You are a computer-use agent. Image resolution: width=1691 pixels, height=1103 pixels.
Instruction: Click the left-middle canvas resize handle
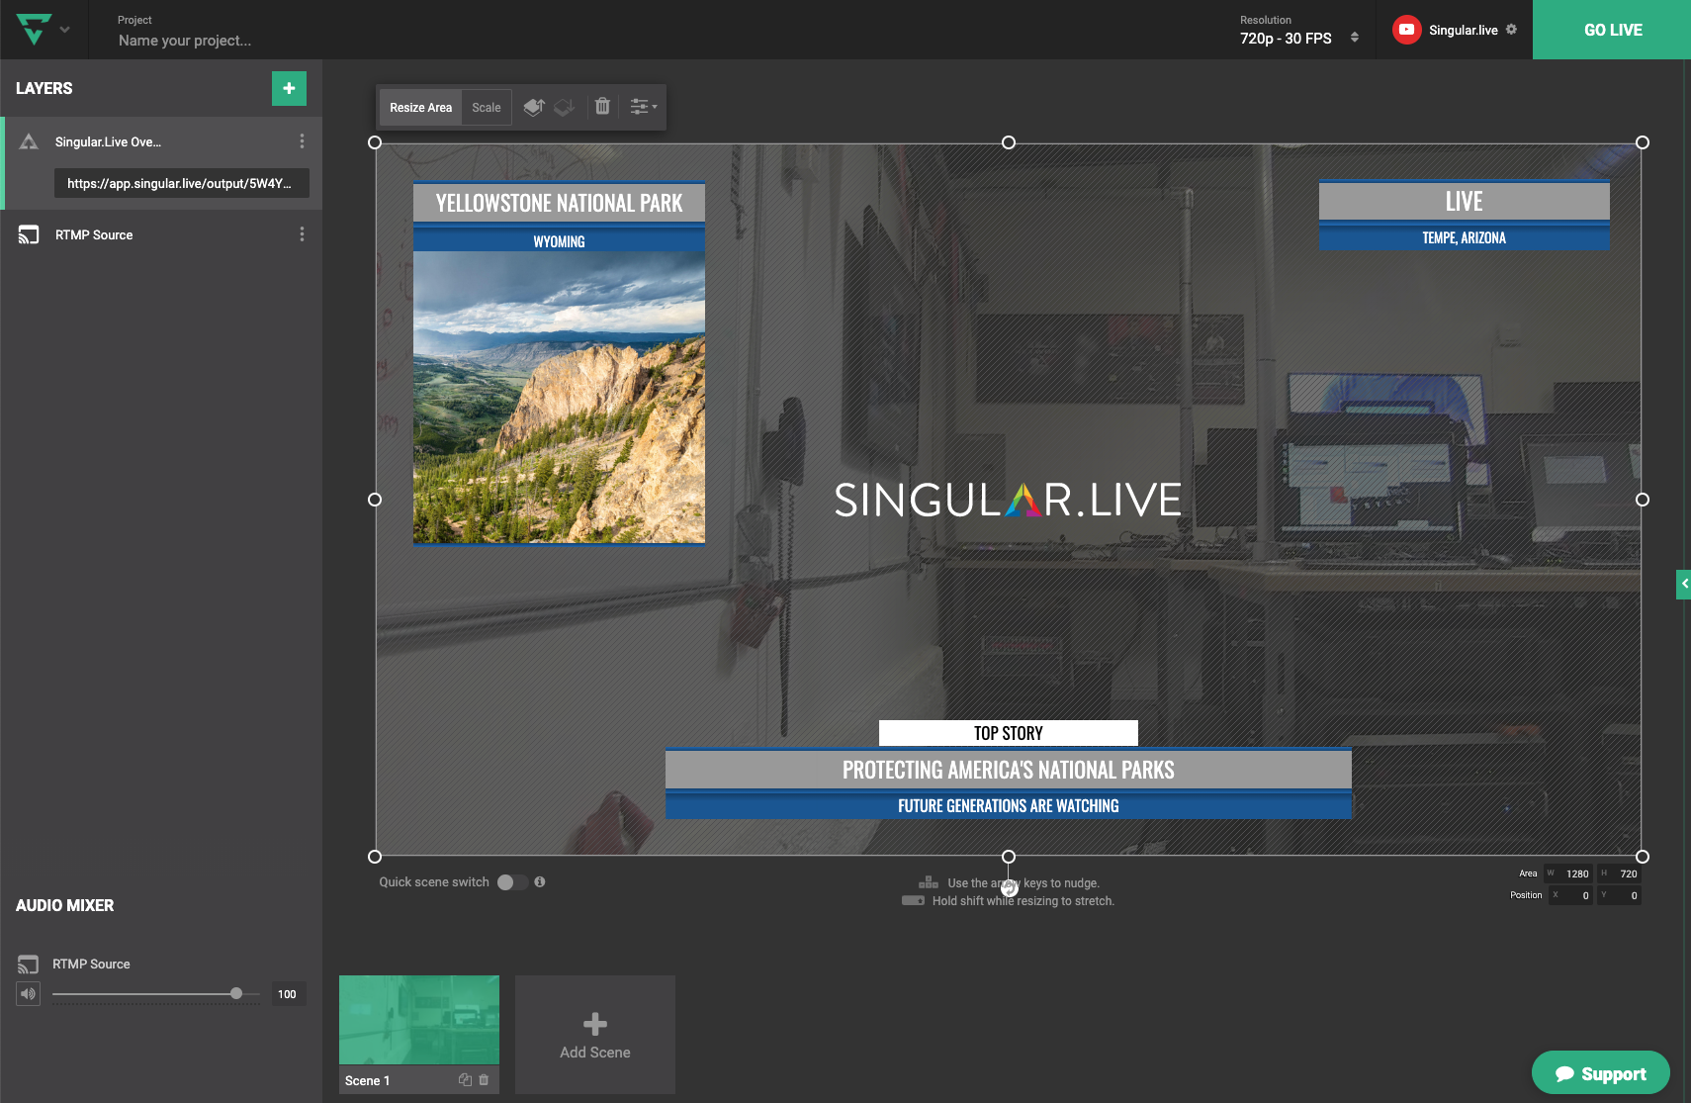click(x=375, y=500)
